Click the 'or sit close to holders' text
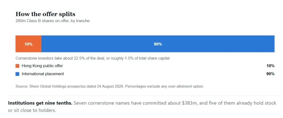The height and width of the screenshot is (118, 283). pyautogui.click(x=32, y=110)
